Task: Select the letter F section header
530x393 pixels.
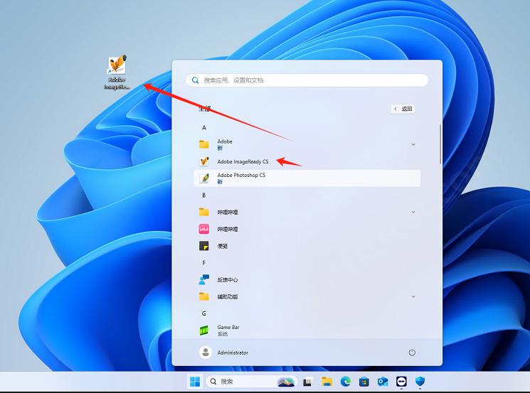Action: 204,263
